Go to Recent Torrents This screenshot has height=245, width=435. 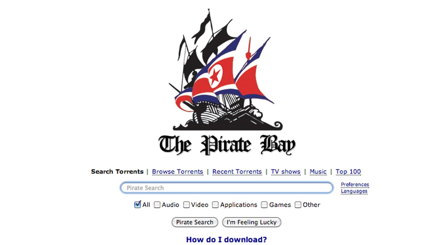coord(237,172)
